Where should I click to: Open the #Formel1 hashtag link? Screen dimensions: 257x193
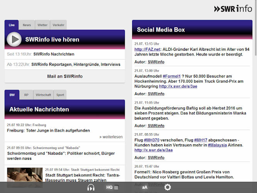click(x=171, y=76)
